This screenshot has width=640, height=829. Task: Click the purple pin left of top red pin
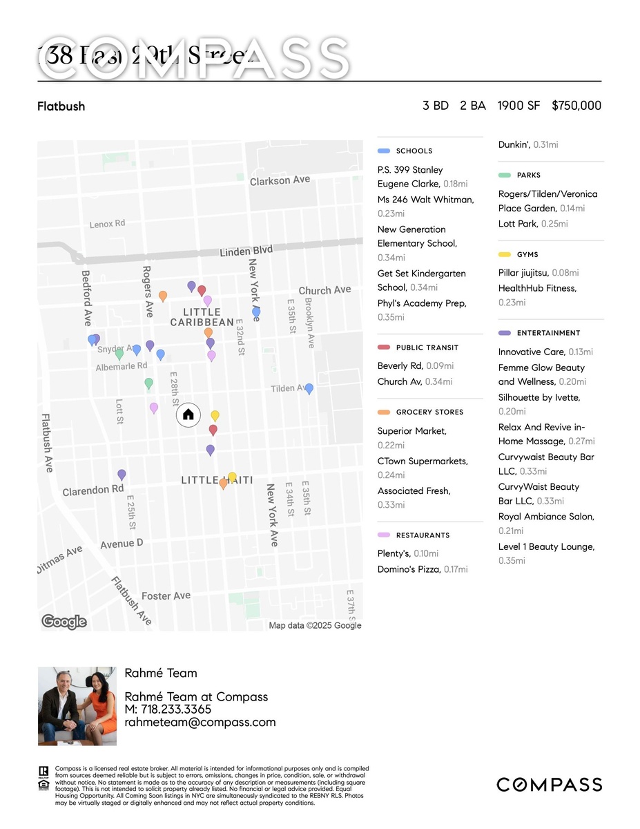pos(191,286)
